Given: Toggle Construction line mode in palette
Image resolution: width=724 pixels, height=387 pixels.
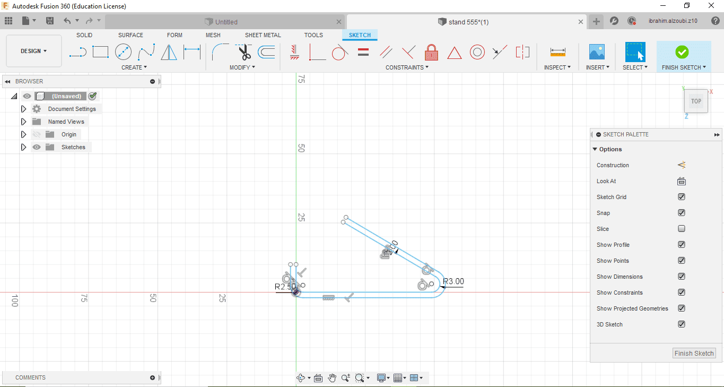Looking at the screenshot, I should 682,165.
